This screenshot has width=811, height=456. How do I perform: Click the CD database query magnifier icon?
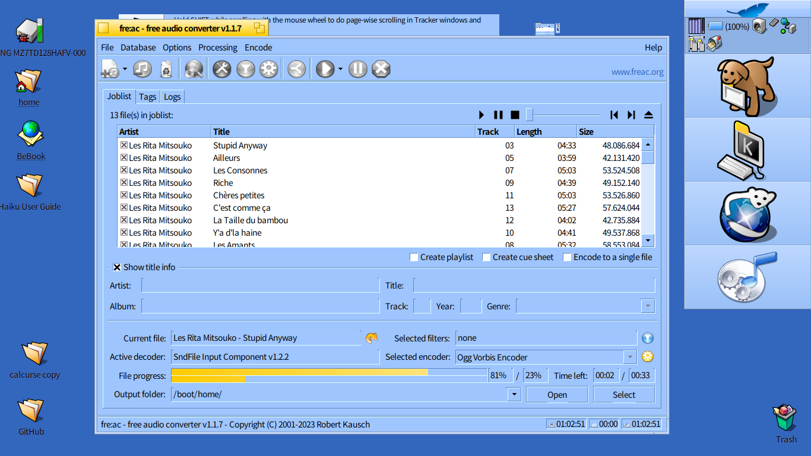tap(194, 69)
